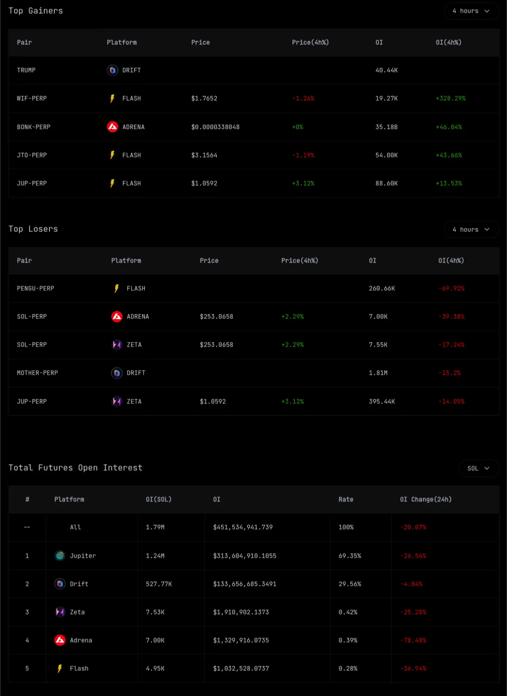Open the Top Gainers 4 hours dropdown
The image size is (507, 696).
(471, 11)
